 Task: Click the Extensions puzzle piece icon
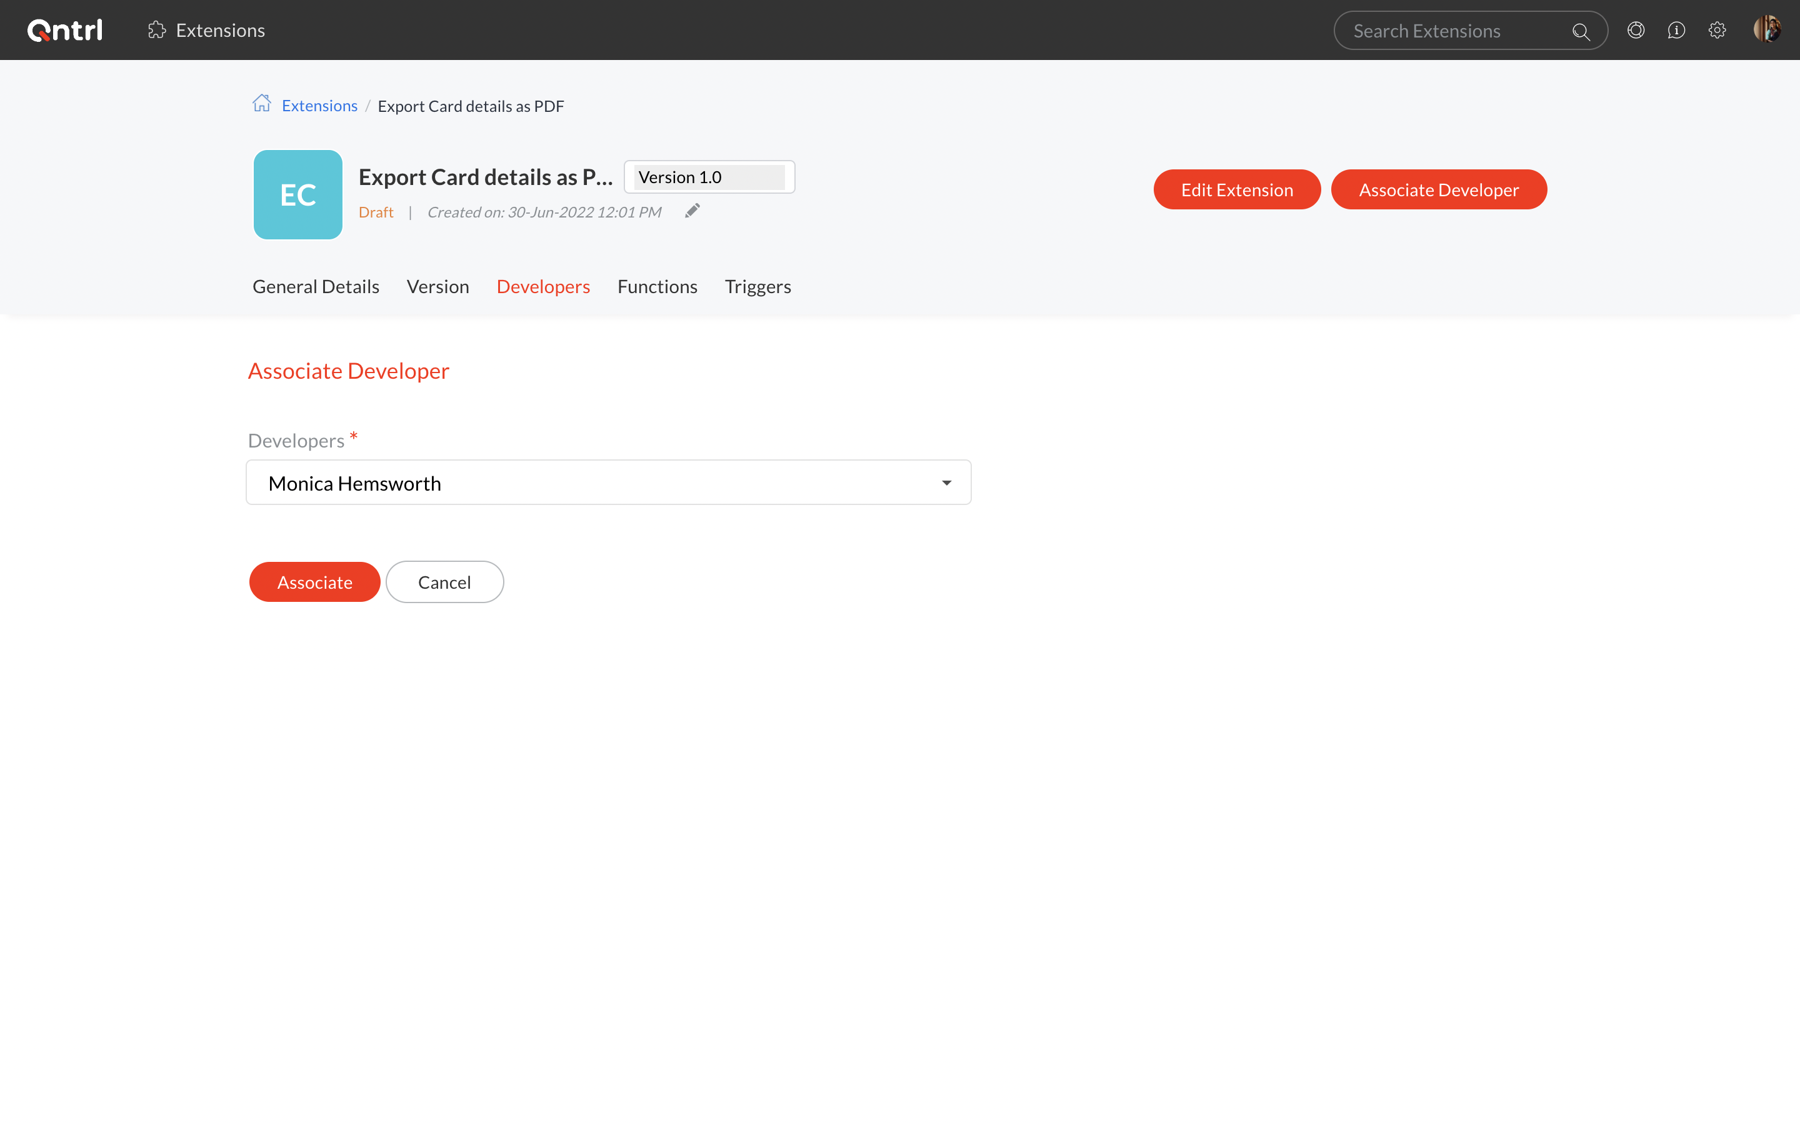click(x=156, y=31)
